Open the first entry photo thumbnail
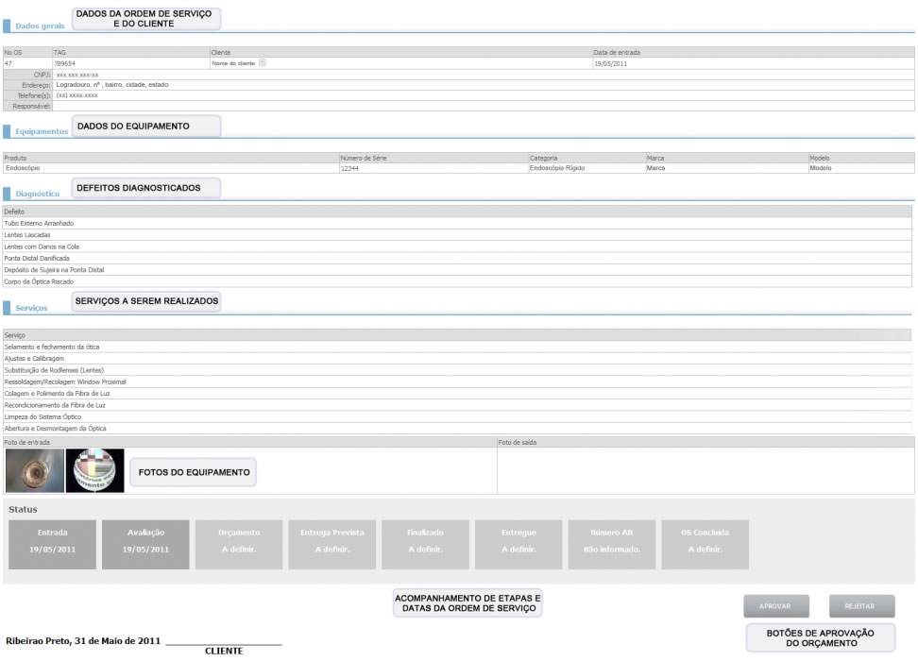 [x=34, y=470]
